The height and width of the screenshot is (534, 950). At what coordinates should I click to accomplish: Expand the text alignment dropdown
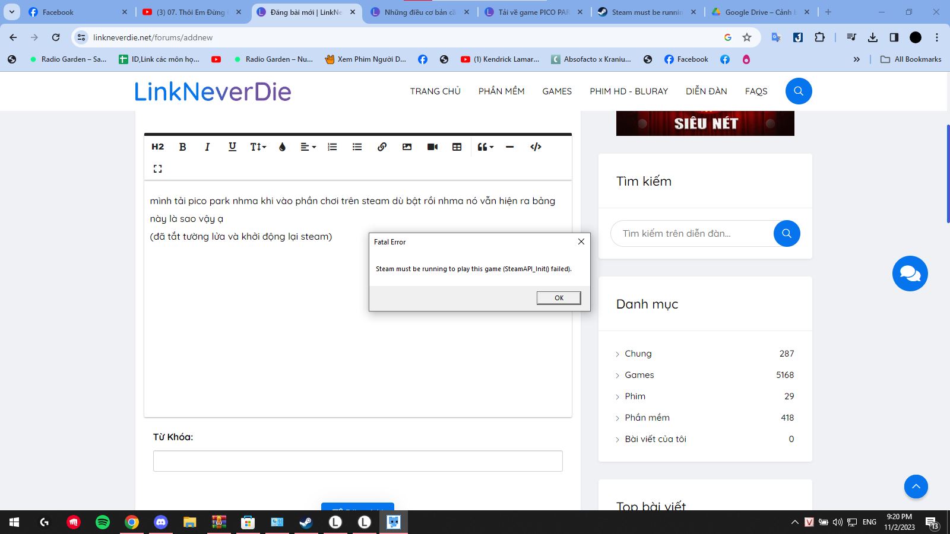[x=308, y=147]
